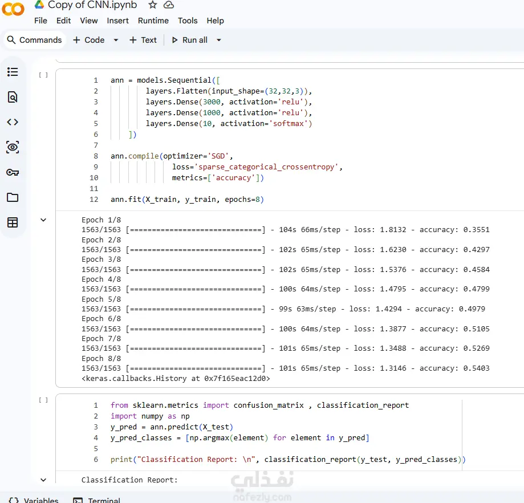Click the metrics=['accuracy'] line

tap(218, 178)
